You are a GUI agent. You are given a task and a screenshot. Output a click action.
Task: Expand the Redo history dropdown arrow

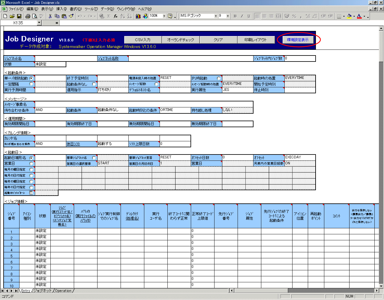click(x=95, y=16)
